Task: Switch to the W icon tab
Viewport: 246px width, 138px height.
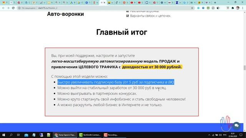Action: [x=26, y=3]
